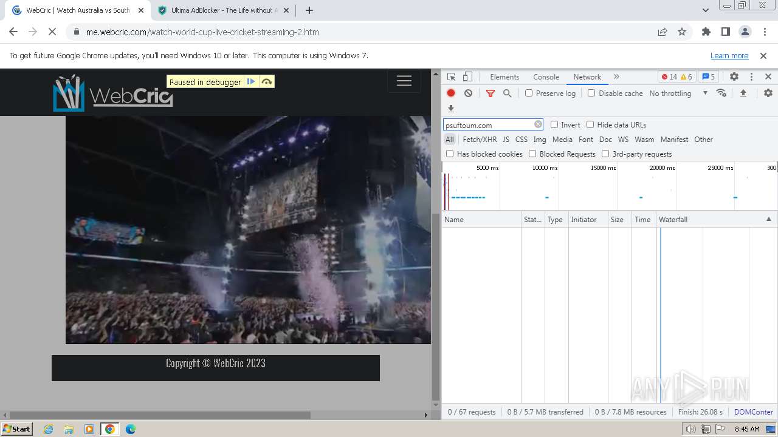Enable Disable cache checkbox
This screenshot has height=437, width=778.
(591, 93)
